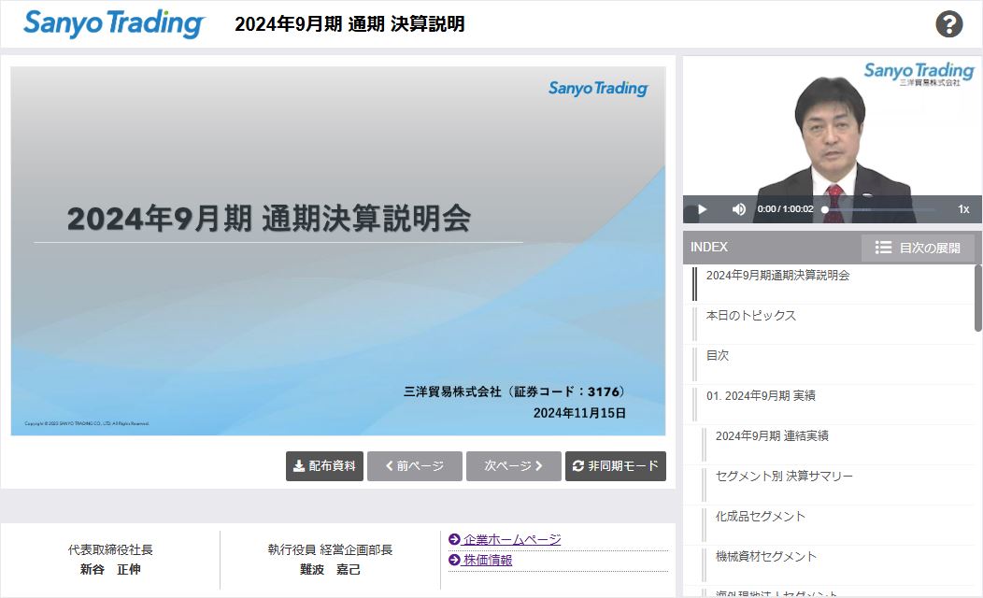Go to next page 次ページ
Screen dimensions: 983x598
(x=513, y=465)
